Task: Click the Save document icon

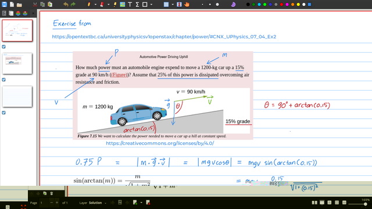Action: pos(4,4)
